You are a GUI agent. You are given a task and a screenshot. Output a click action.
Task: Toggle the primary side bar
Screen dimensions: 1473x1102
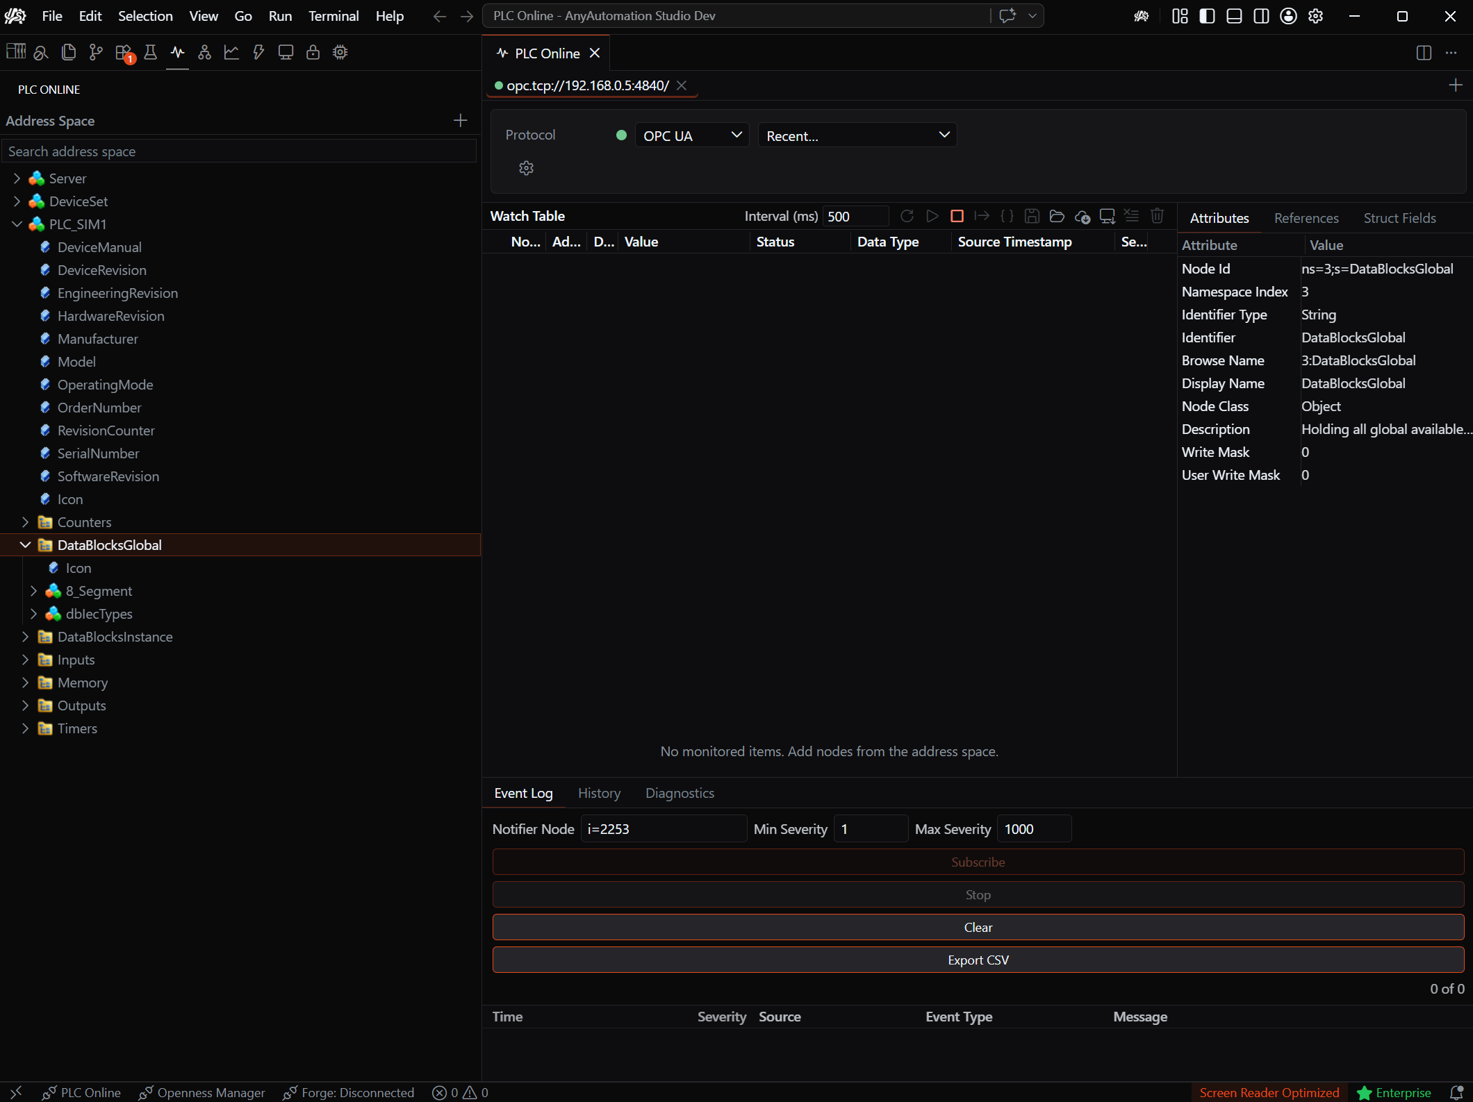[1207, 16]
